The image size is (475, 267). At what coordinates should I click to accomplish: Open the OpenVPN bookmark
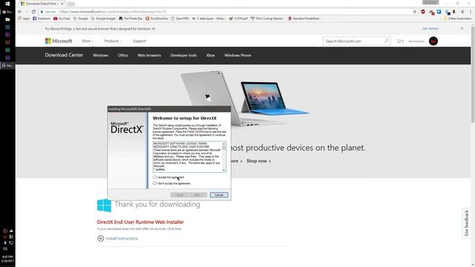click(180, 19)
